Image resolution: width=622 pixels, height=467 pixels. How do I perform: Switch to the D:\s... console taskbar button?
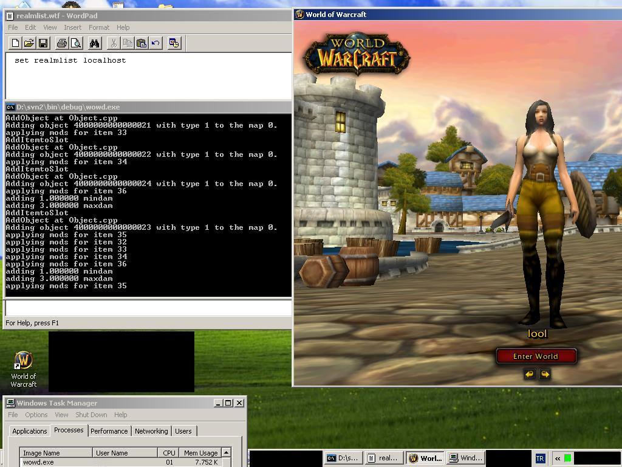tap(344, 458)
